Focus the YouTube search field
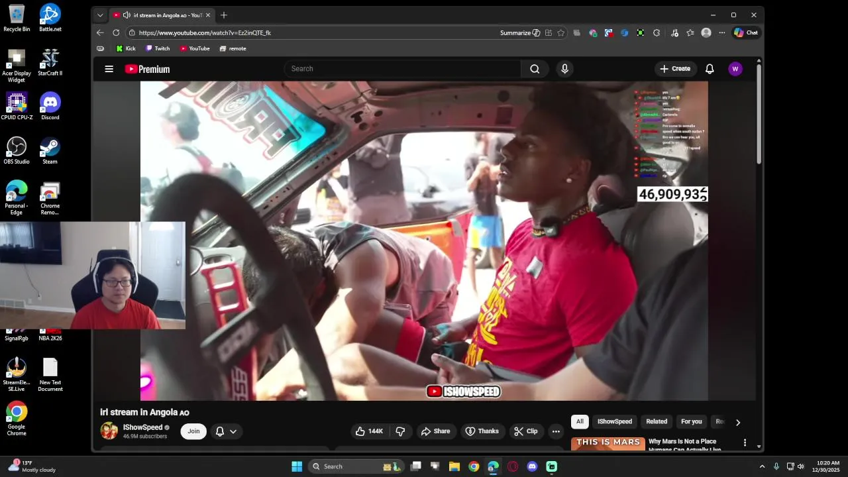 pyautogui.click(x=403, y=69)
